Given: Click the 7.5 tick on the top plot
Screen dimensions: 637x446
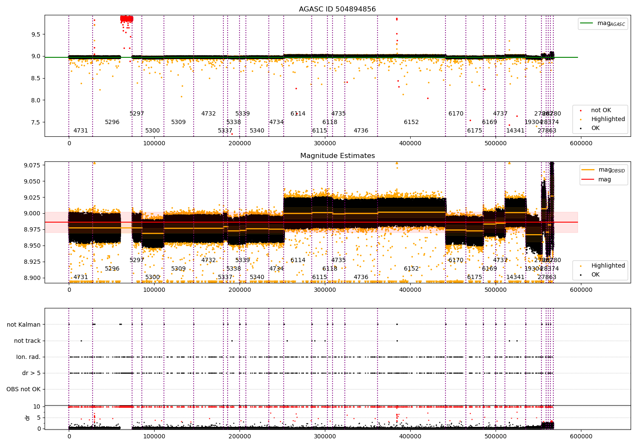Looking at the screenshot, I should pos(36,122).
